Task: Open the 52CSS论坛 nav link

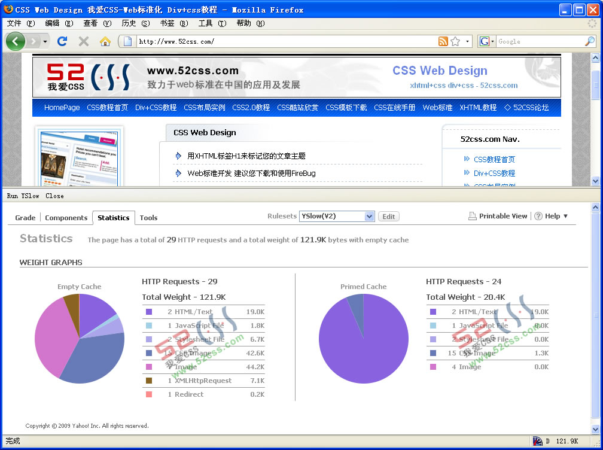Action: click(526, 108)
